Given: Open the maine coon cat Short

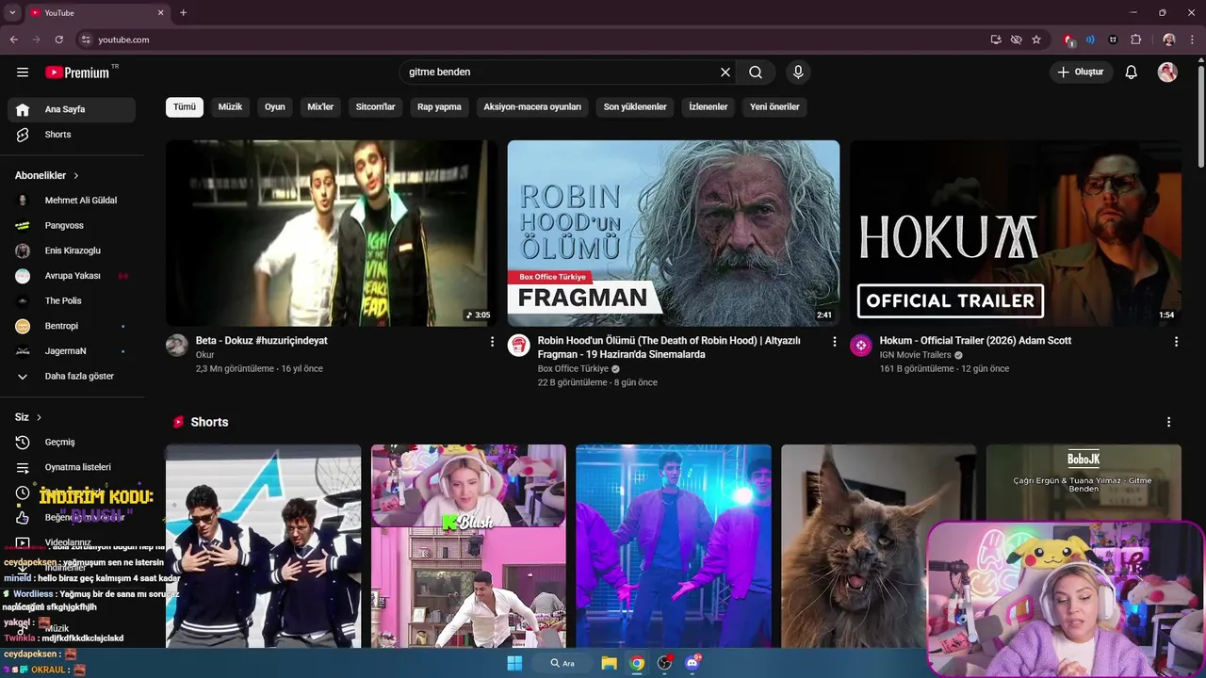Looking at the screenshot, I should (878, 546).
